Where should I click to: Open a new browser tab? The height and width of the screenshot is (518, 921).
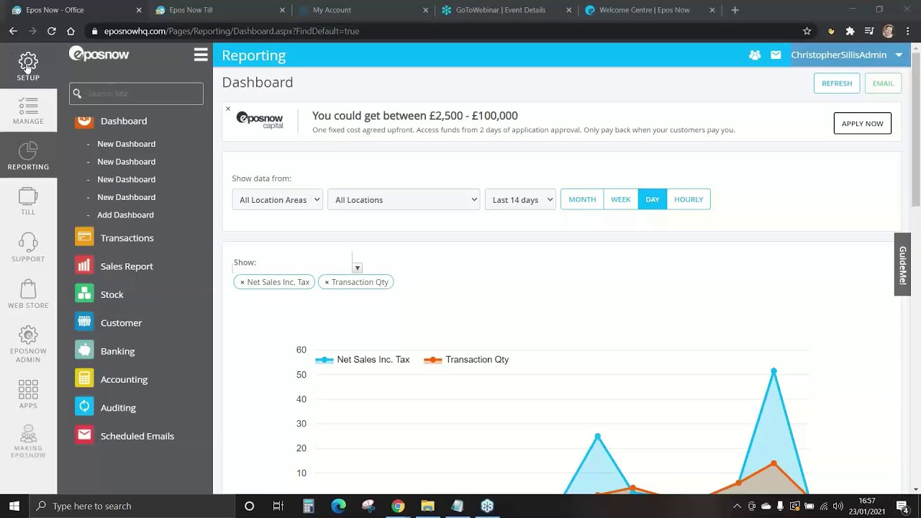coord(735,10)
